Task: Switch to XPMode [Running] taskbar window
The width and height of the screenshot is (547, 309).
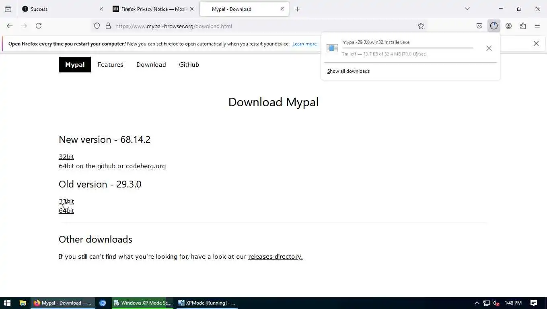Action: [x=207, y=303]
